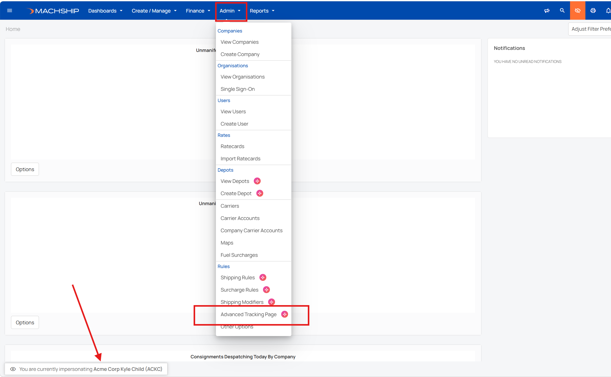Open Fuel Surcharges menu item
The image size is (611, 377).
[x=254, y=255]
